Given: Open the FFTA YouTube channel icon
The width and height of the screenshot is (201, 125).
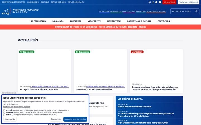Looking at the screenshot, I should click(x=160, y=2).
